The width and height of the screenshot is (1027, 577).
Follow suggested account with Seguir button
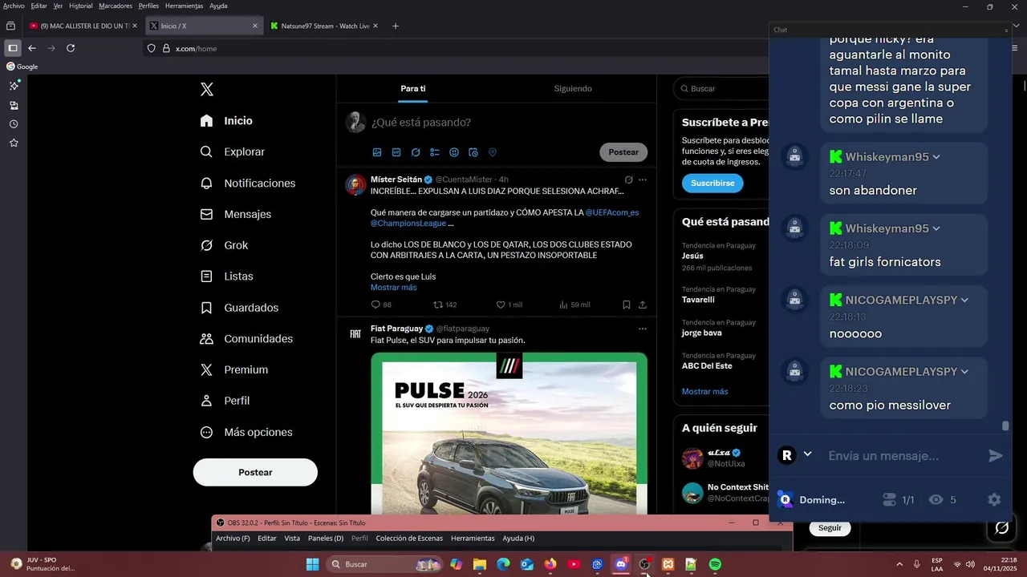(x=830, y=528)
